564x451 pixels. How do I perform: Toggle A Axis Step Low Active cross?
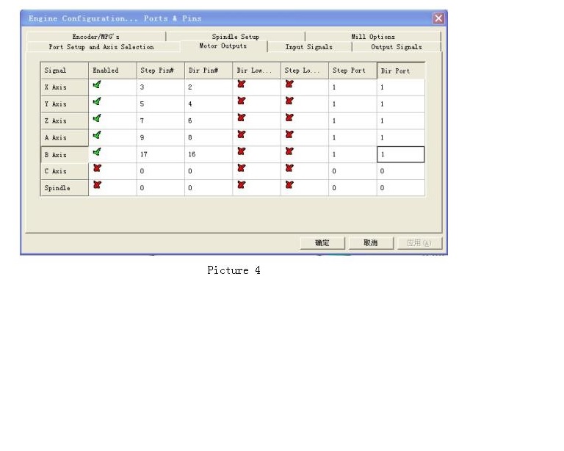289,134
